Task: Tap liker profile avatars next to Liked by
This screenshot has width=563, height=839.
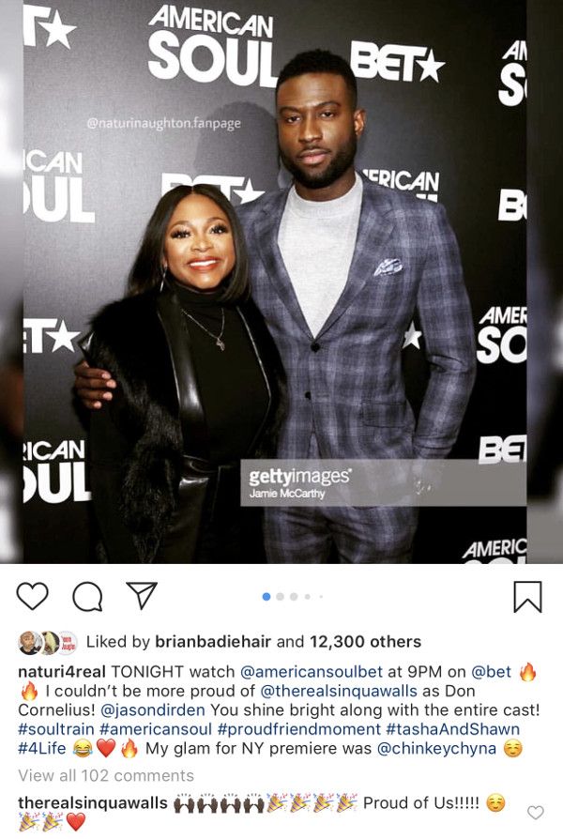Action: pos(48,642)
